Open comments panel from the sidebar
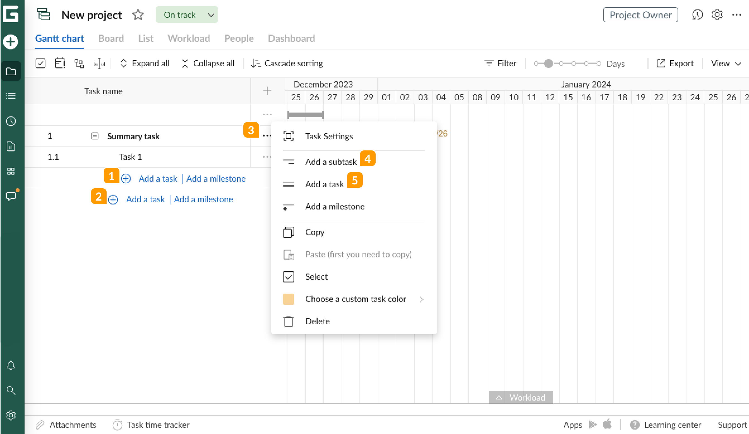The image size is (749, 434). (11, 196)
